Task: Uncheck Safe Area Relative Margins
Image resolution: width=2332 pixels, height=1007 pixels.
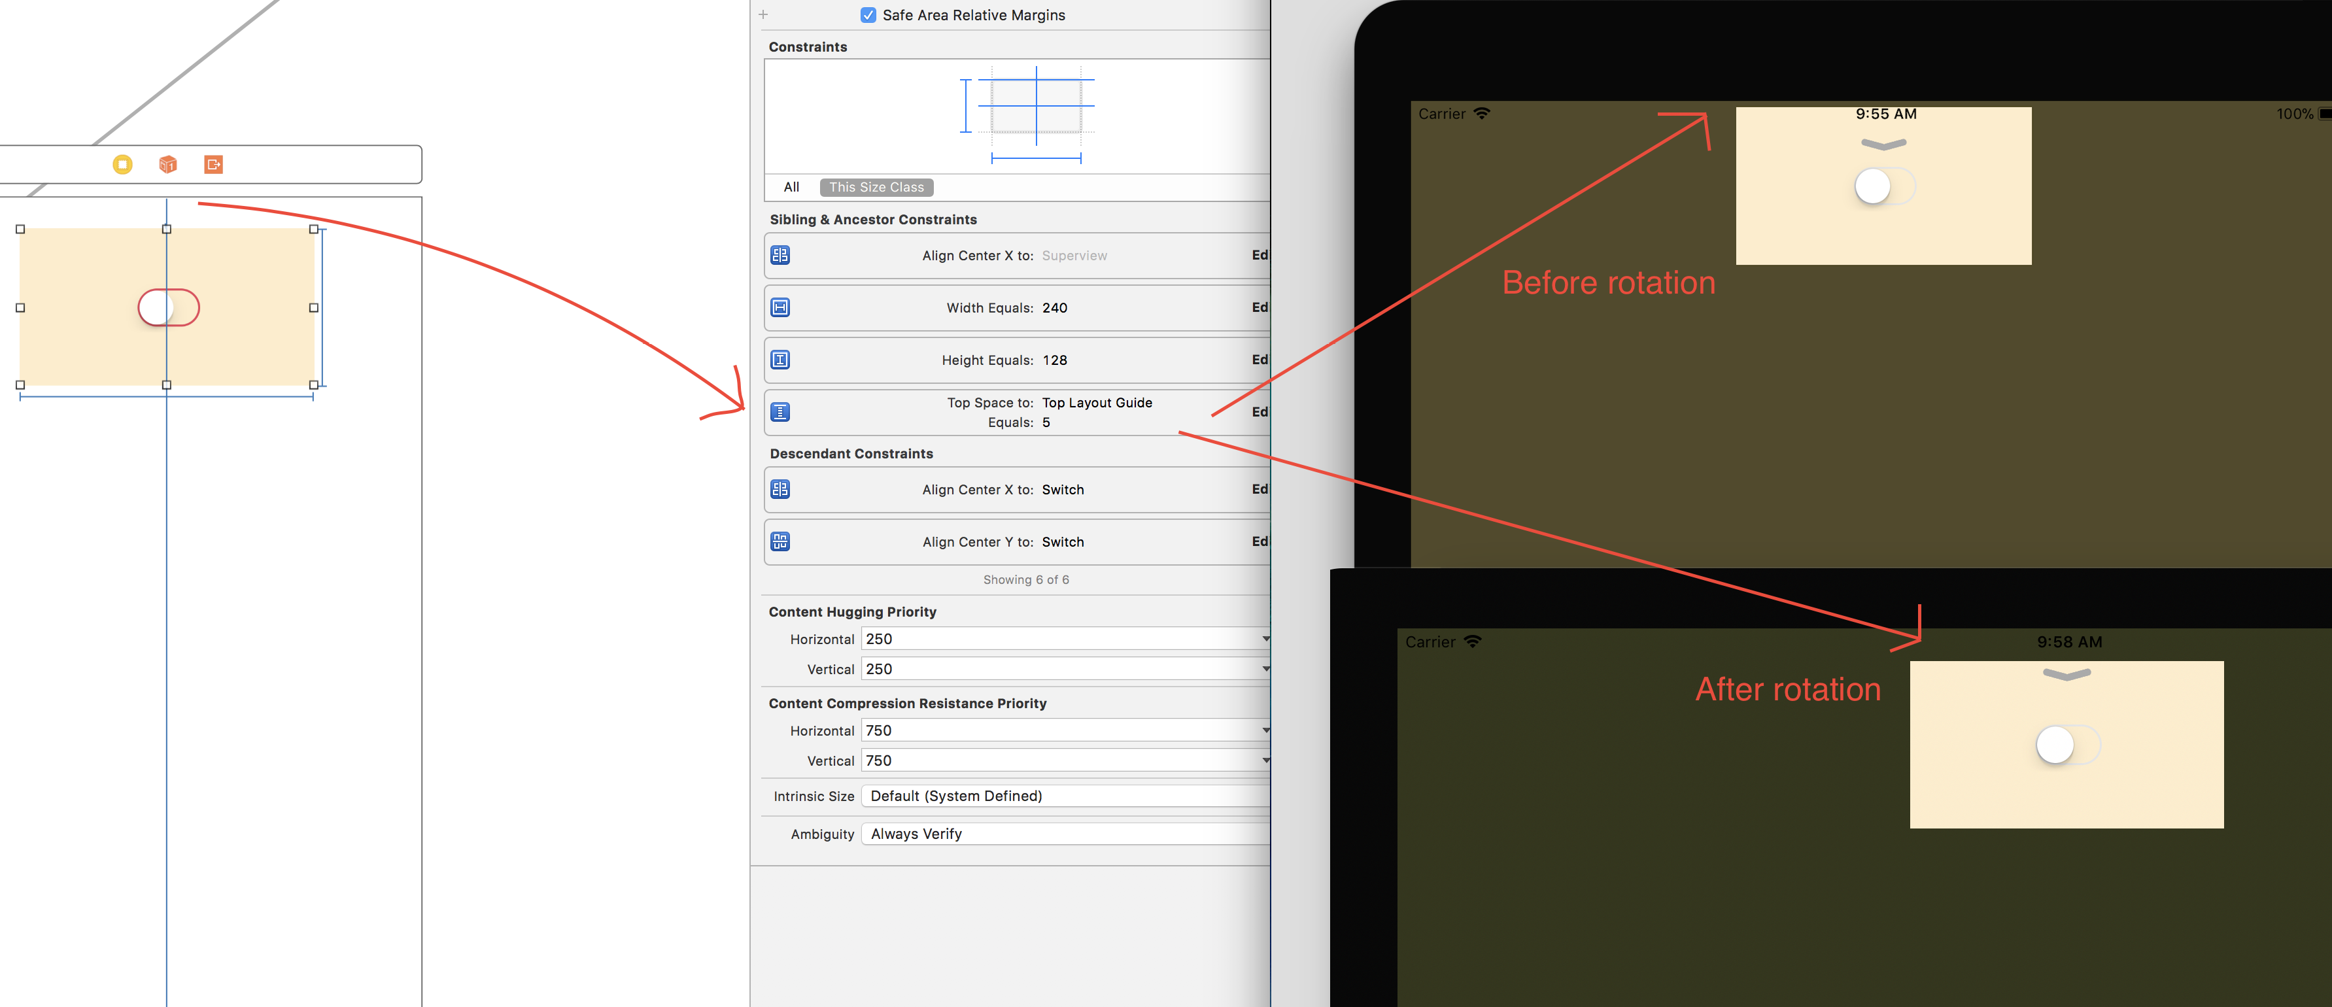Action: tap(869, 14)
